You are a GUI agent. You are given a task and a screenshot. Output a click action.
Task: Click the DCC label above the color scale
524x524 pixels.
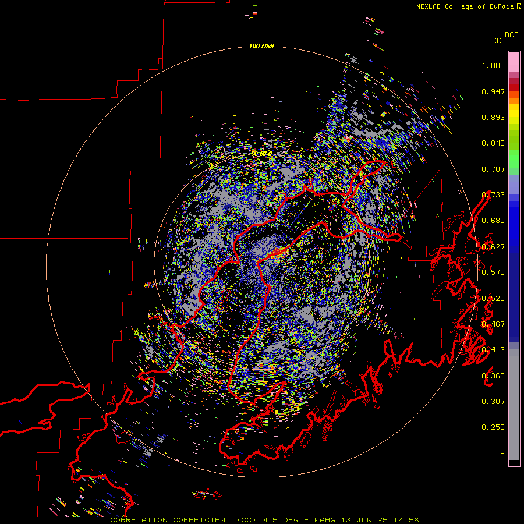point(511,35)
